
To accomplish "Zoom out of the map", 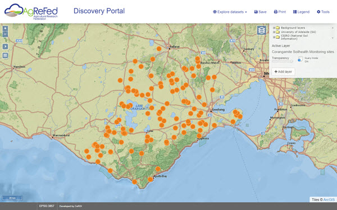I will pyautogui.click(x=5, y=34).
